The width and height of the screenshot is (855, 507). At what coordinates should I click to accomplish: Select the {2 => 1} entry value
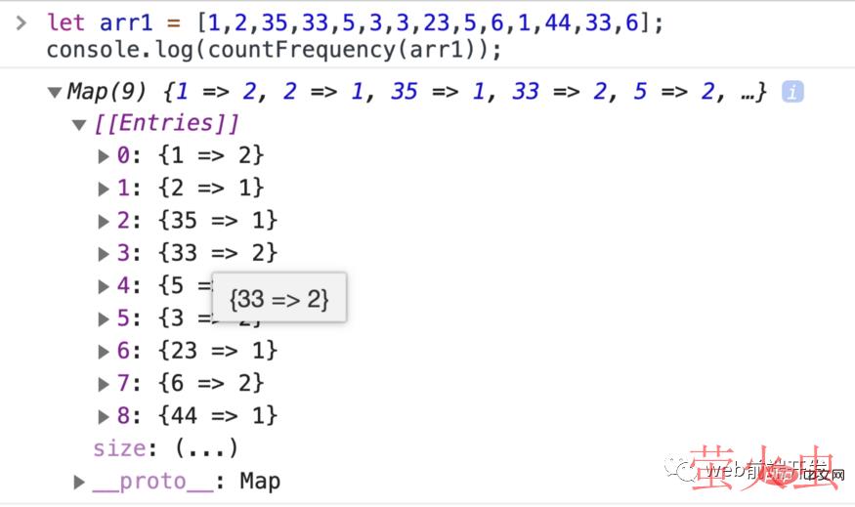pyautogui.click(x=212, y=188)
